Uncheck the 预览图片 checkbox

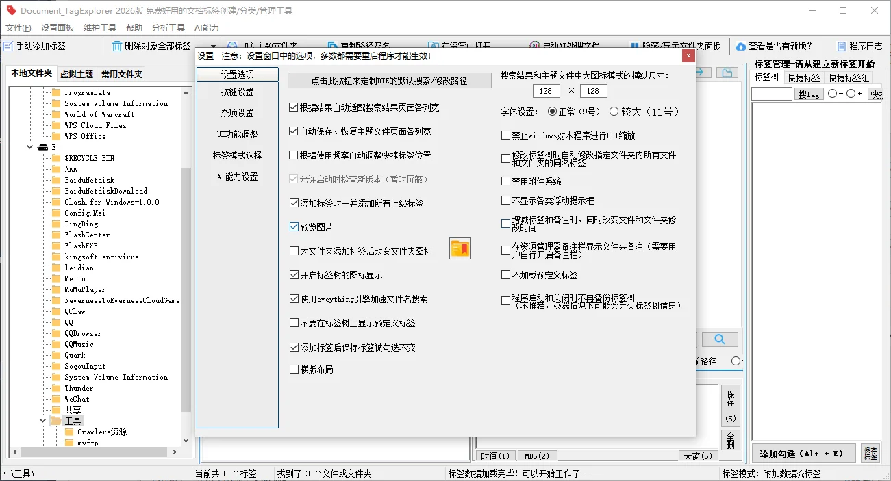click(294, 227)
